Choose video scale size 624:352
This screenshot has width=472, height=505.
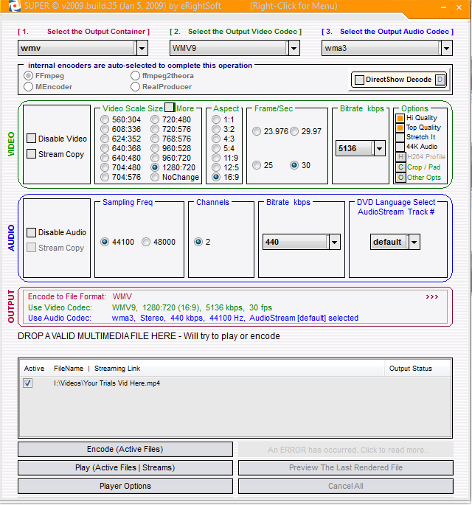[105, 139]
